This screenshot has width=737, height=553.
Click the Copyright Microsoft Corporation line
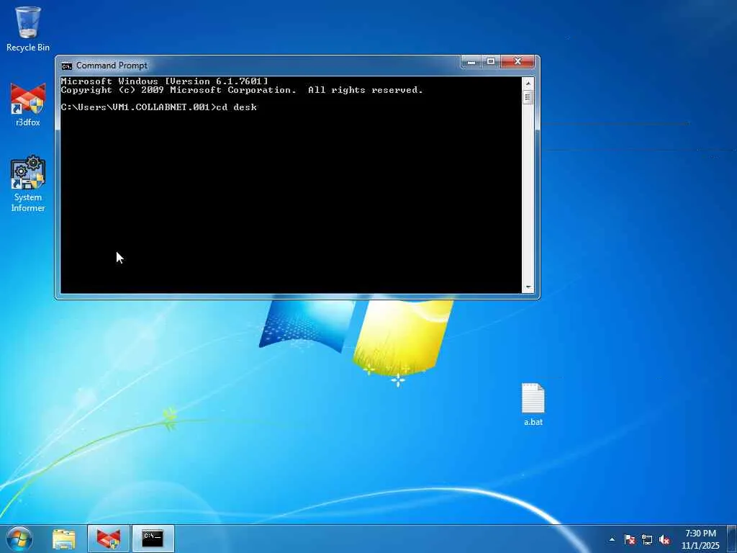tap(242, 90)
